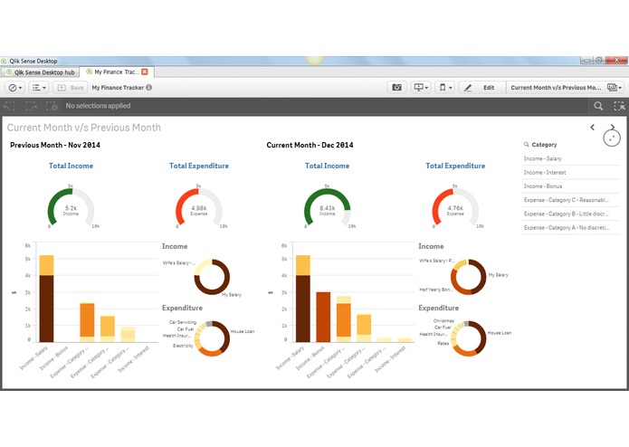
Task: Click the Dec Total Expenditure 4.76k gauge
Action: pos(455,207)
